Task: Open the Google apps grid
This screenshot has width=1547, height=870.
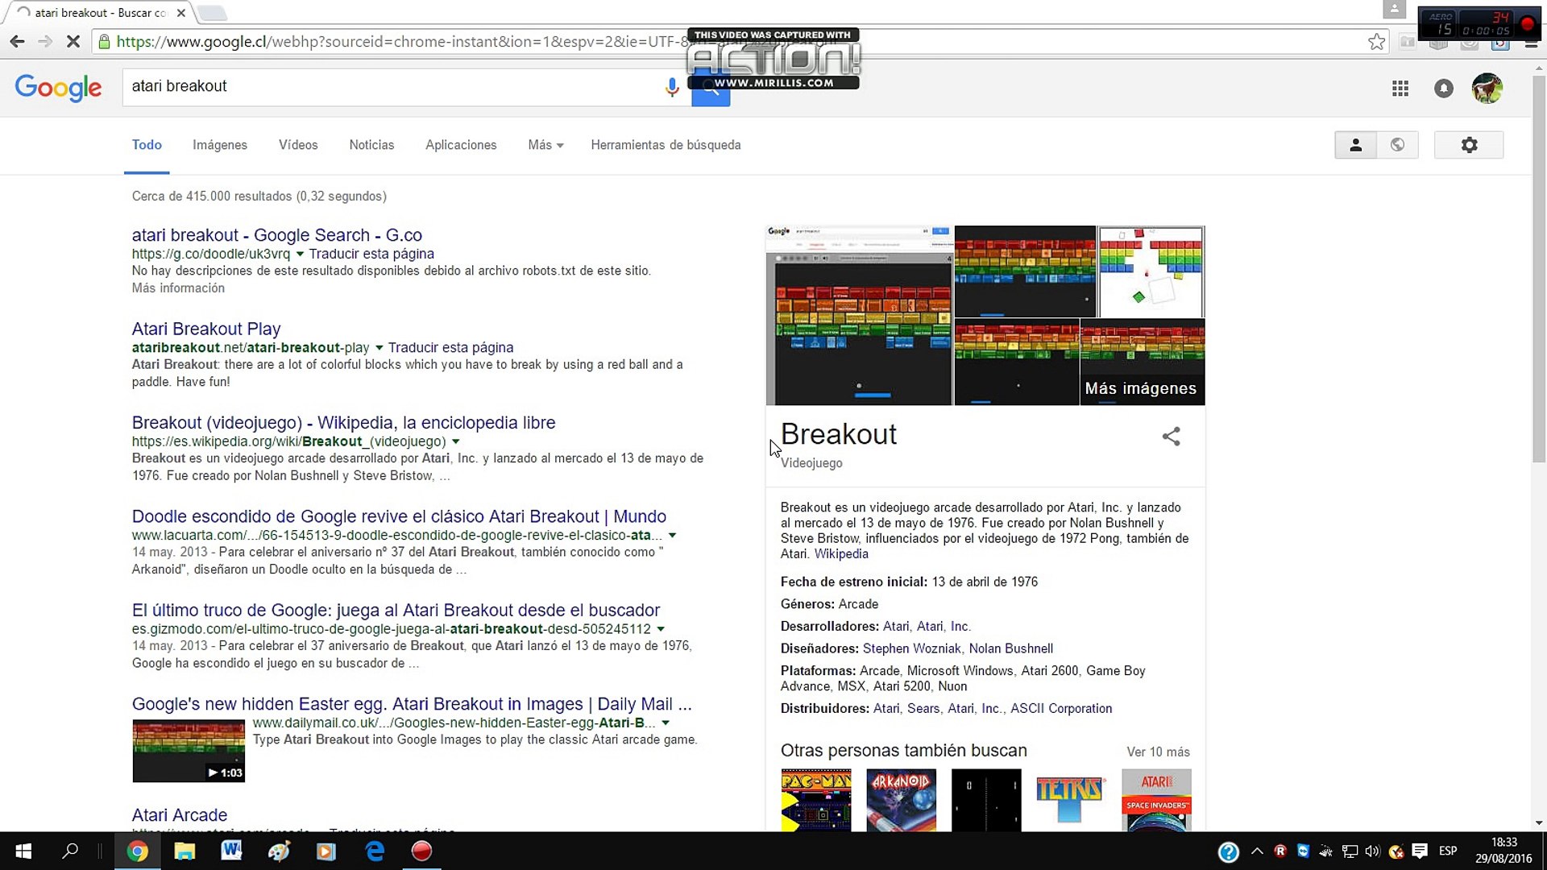Action: pyautogui.click(x=1400, y=89)
